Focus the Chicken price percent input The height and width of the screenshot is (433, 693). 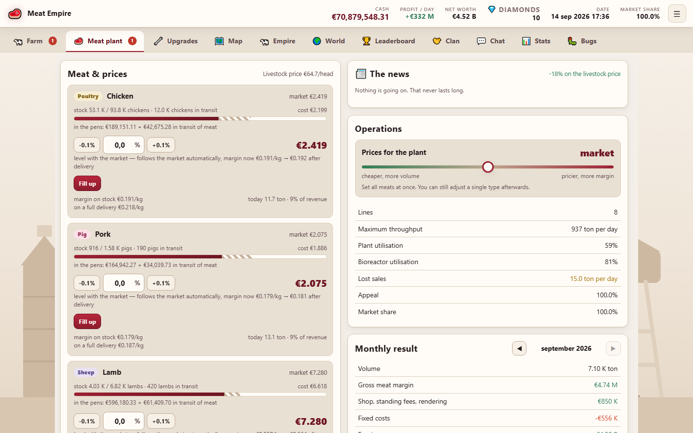(x=124, y=145)
